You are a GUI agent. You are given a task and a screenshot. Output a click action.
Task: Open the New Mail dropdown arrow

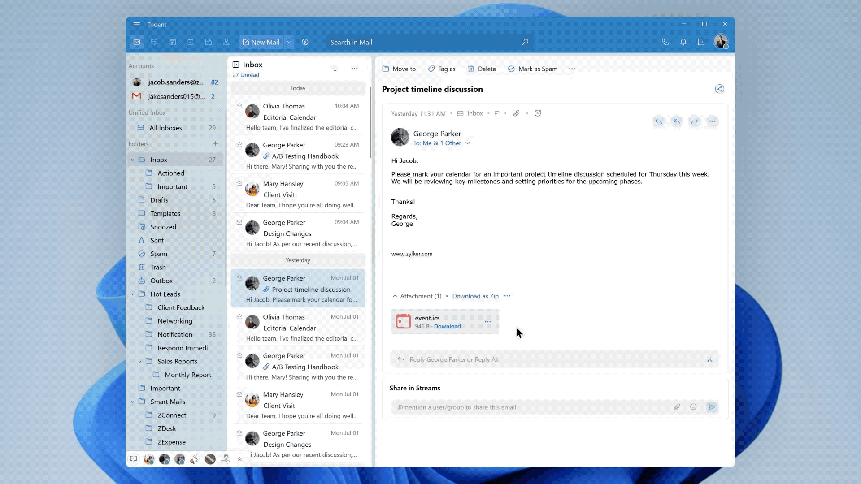(x=289, y=42)
